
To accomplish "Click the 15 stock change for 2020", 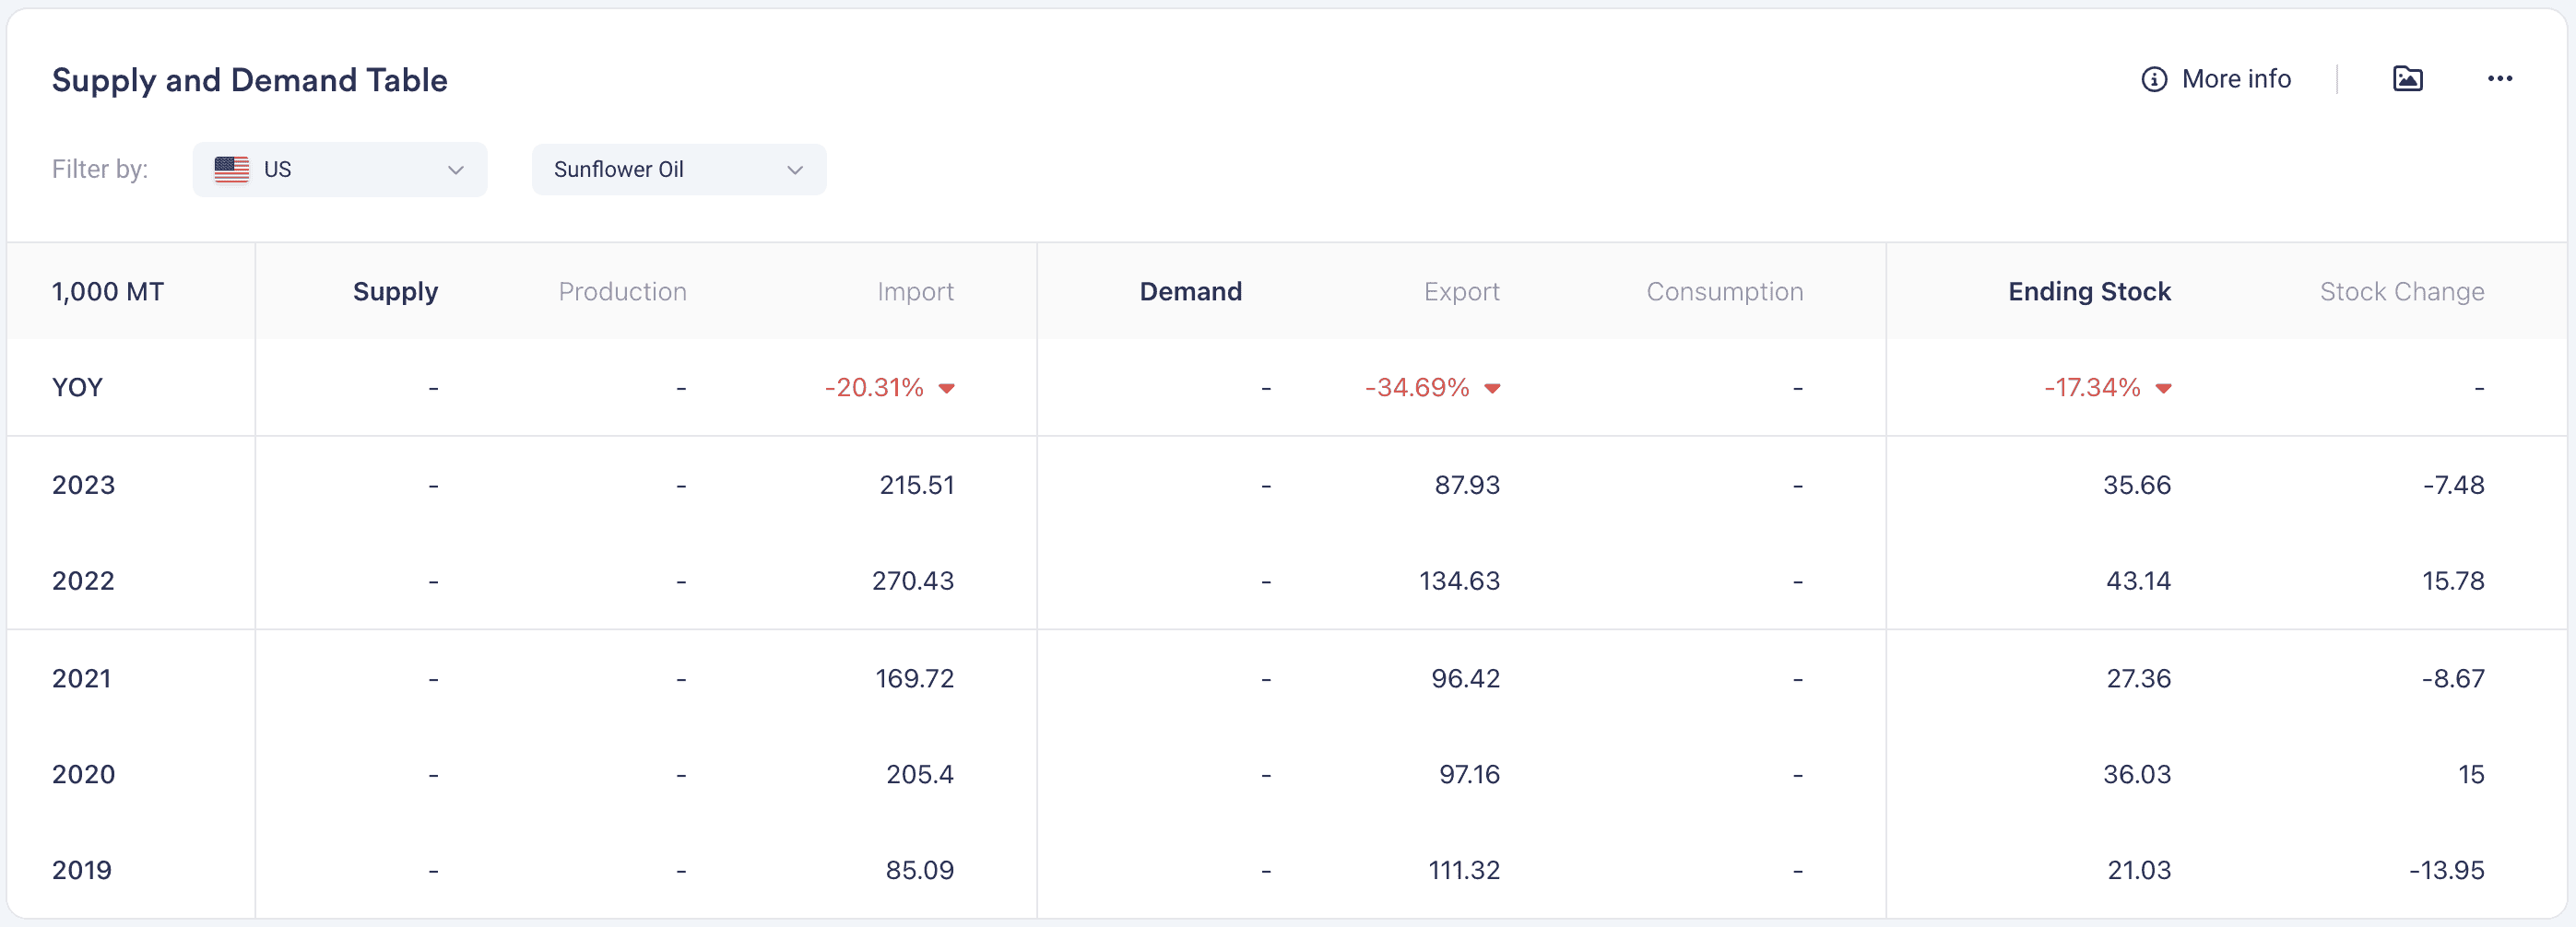I will point(2471,774).
